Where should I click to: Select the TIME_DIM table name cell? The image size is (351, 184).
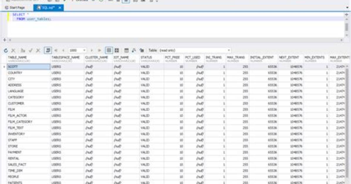click(28, 171)
